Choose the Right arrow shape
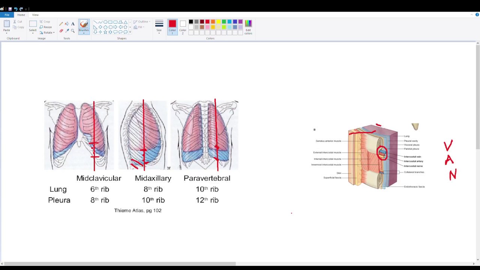The width and height of the screenshot is (480, 270). [x=115, y=27]
